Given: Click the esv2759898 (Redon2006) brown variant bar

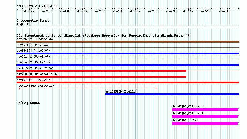Looking at the screenshot, I should point(128,42).
